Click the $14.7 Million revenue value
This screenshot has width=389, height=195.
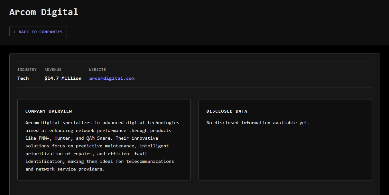pos(63,78)
